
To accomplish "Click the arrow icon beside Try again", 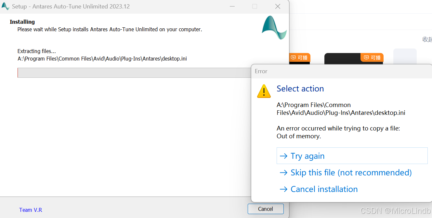I will pos(283,156).
